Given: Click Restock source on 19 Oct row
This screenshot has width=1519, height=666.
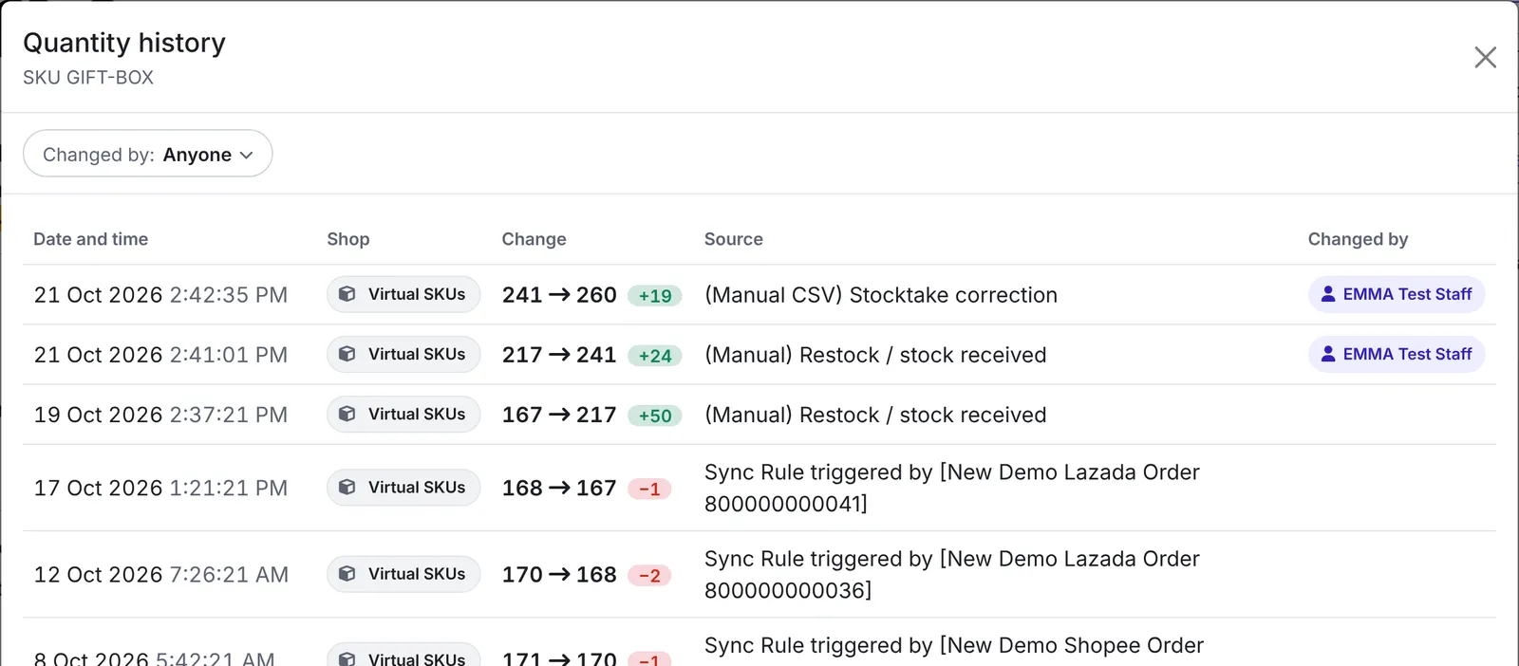Looking at the screenshot, I should point(875,415).
